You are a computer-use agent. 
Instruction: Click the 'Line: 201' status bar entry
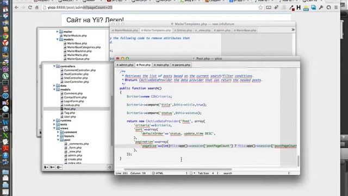pos(122,173)
